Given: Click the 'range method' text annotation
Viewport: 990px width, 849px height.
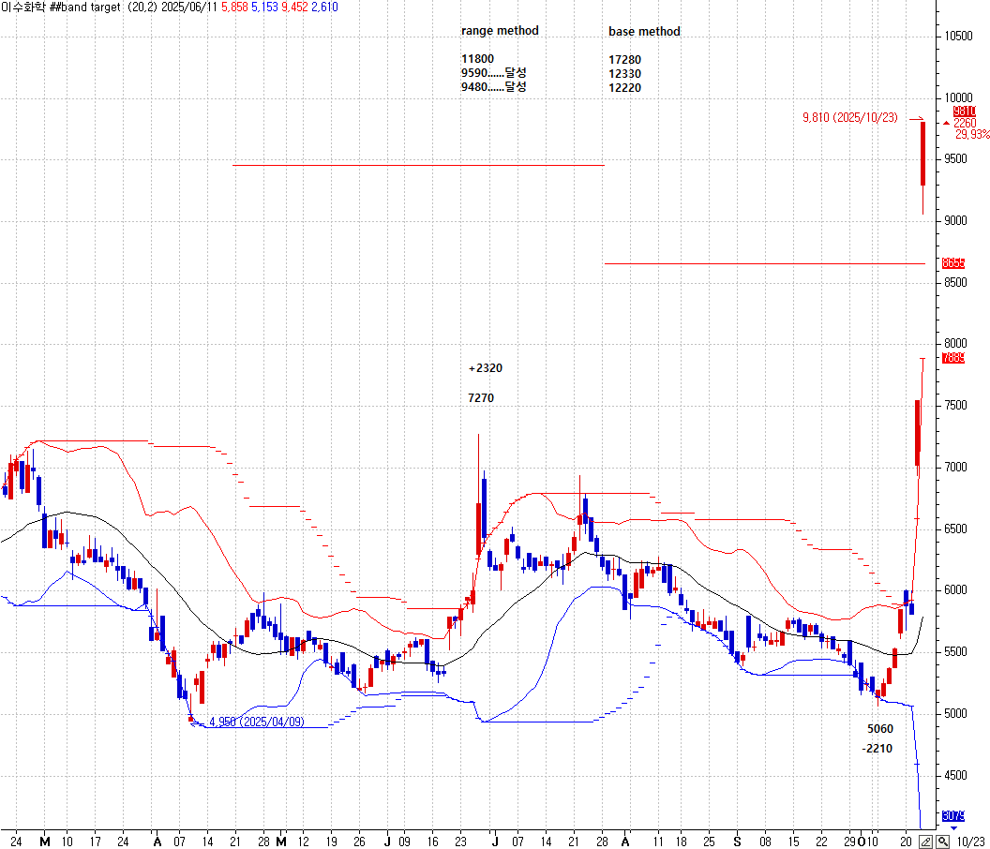Looking at the screenshot, I should pyautogui.click(x=500, y=31).
